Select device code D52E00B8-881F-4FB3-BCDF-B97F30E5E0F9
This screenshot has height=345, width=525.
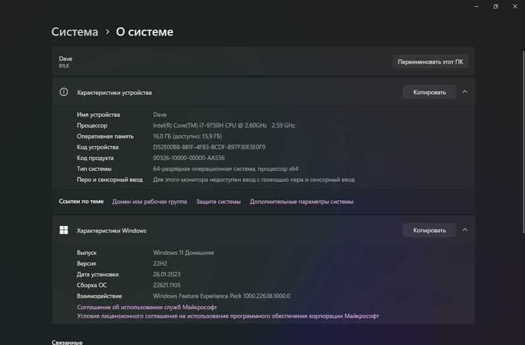209,147
